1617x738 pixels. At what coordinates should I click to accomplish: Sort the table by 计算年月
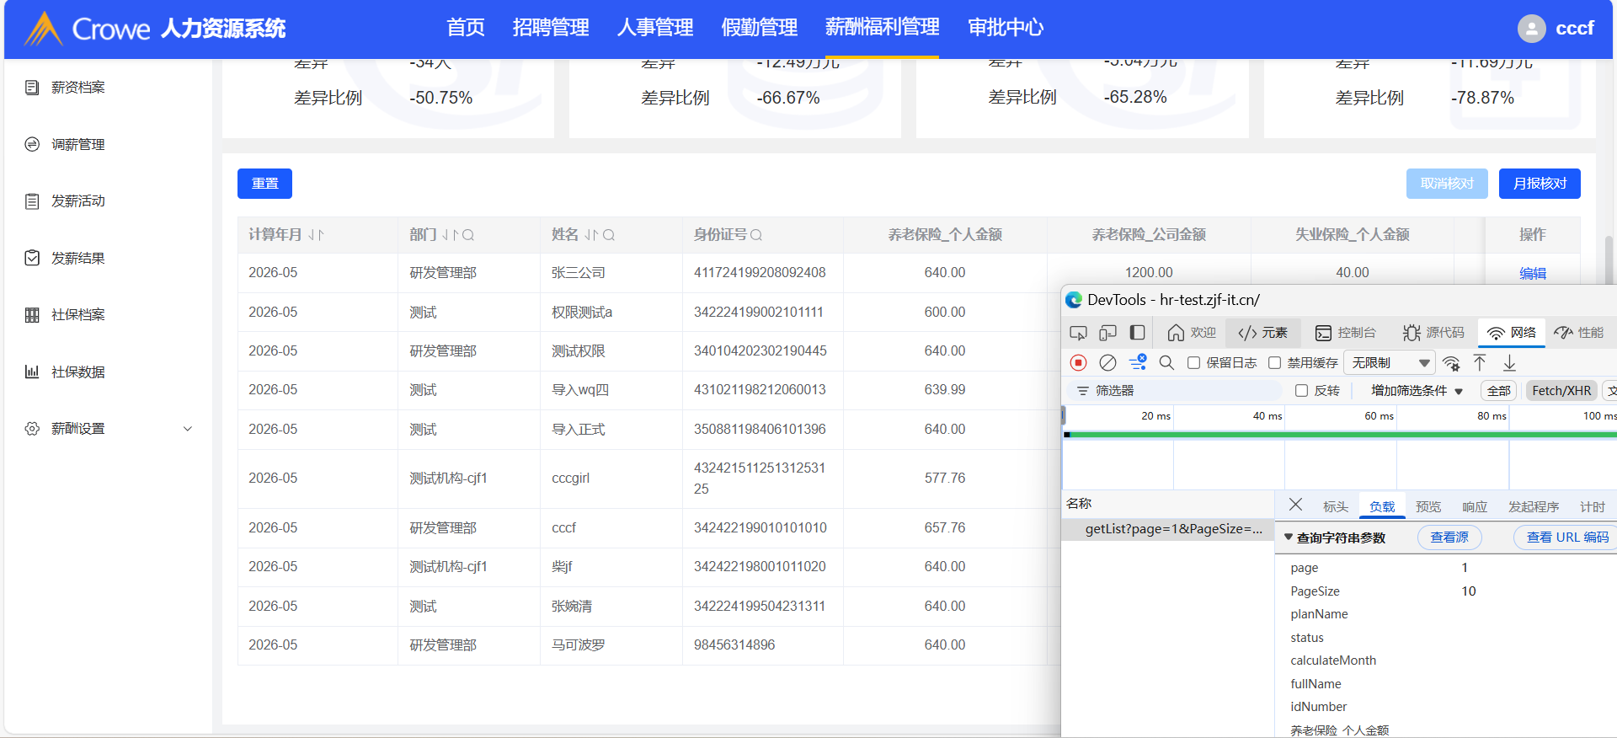click(x=316, y=235)
